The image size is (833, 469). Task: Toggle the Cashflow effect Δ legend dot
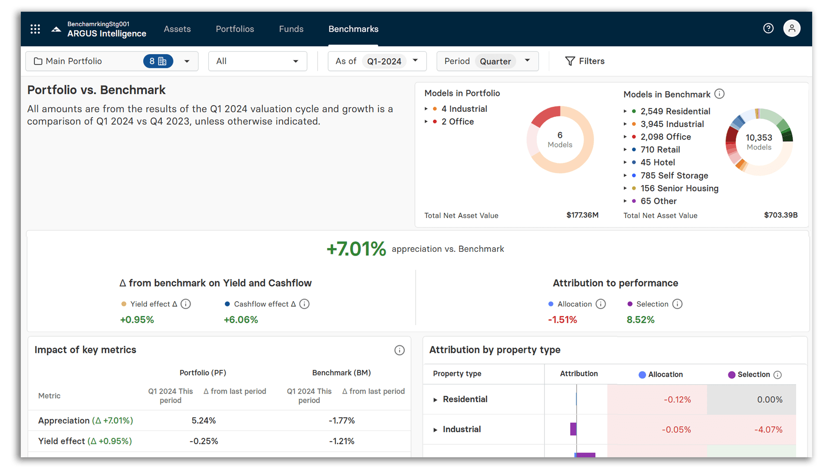coord(228,304)
